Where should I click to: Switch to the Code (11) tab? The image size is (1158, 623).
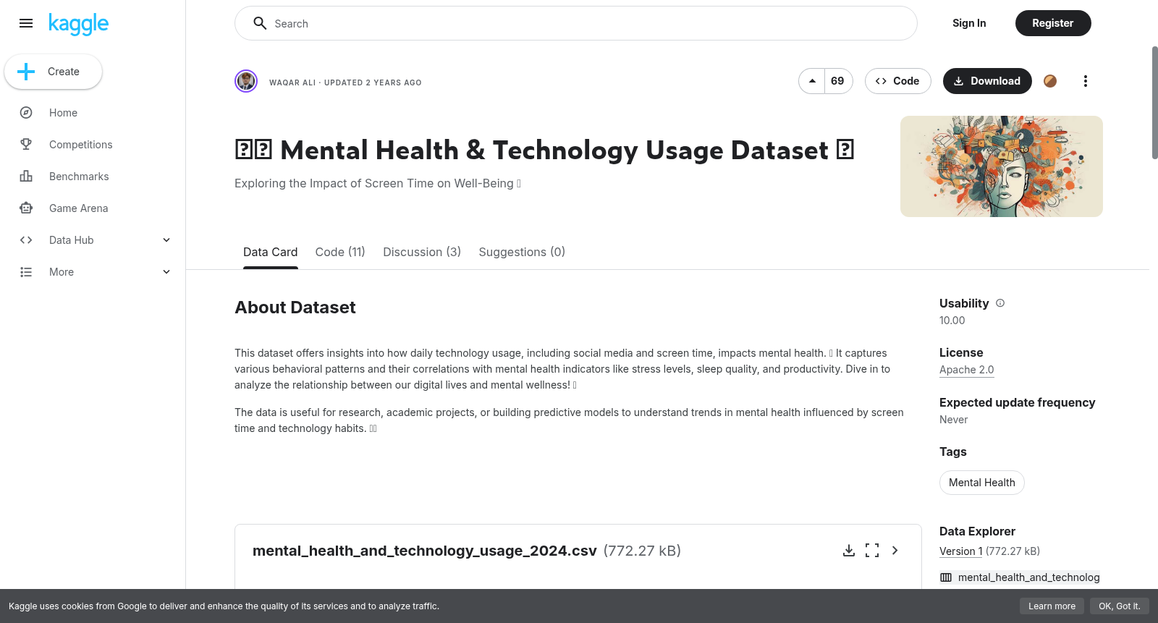pos(340,252)
